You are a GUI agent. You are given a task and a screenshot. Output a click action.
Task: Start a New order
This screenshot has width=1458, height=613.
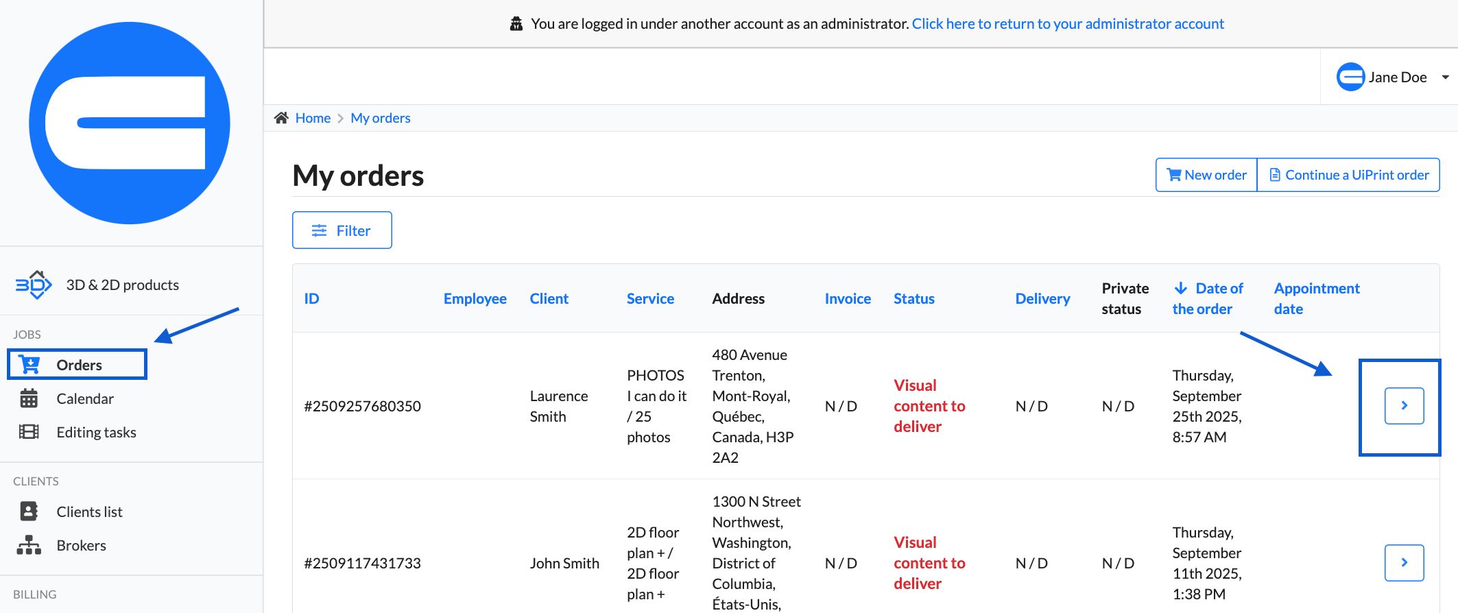[x=1206, y=175]
